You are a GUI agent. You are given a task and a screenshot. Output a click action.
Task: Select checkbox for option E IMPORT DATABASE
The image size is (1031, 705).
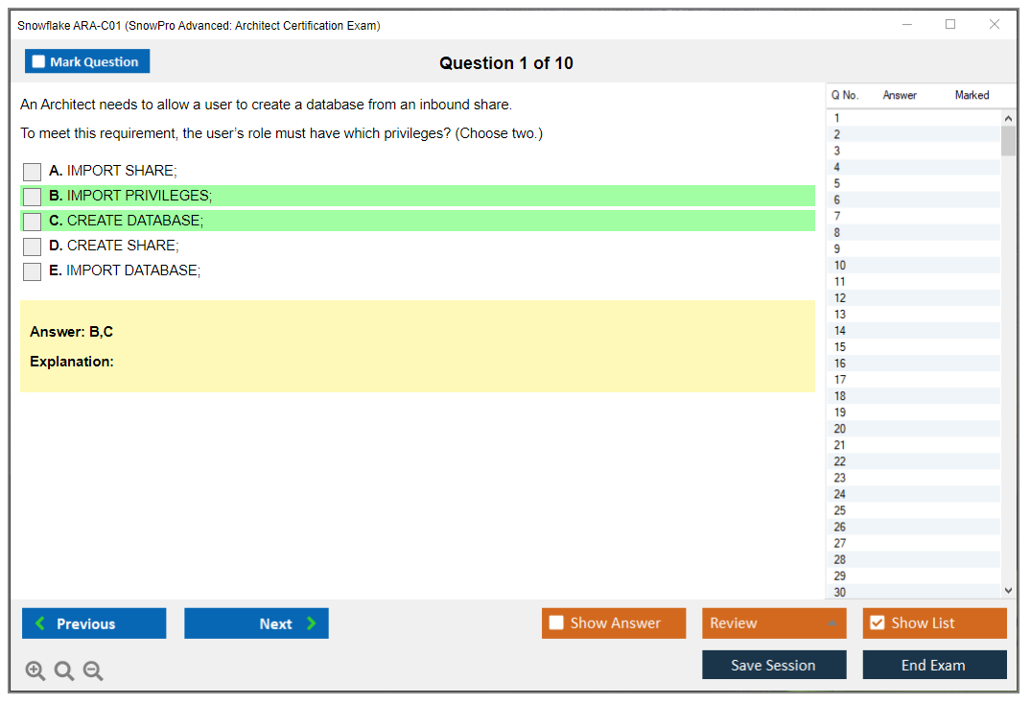pyautogui.click(x=33, y=271)
